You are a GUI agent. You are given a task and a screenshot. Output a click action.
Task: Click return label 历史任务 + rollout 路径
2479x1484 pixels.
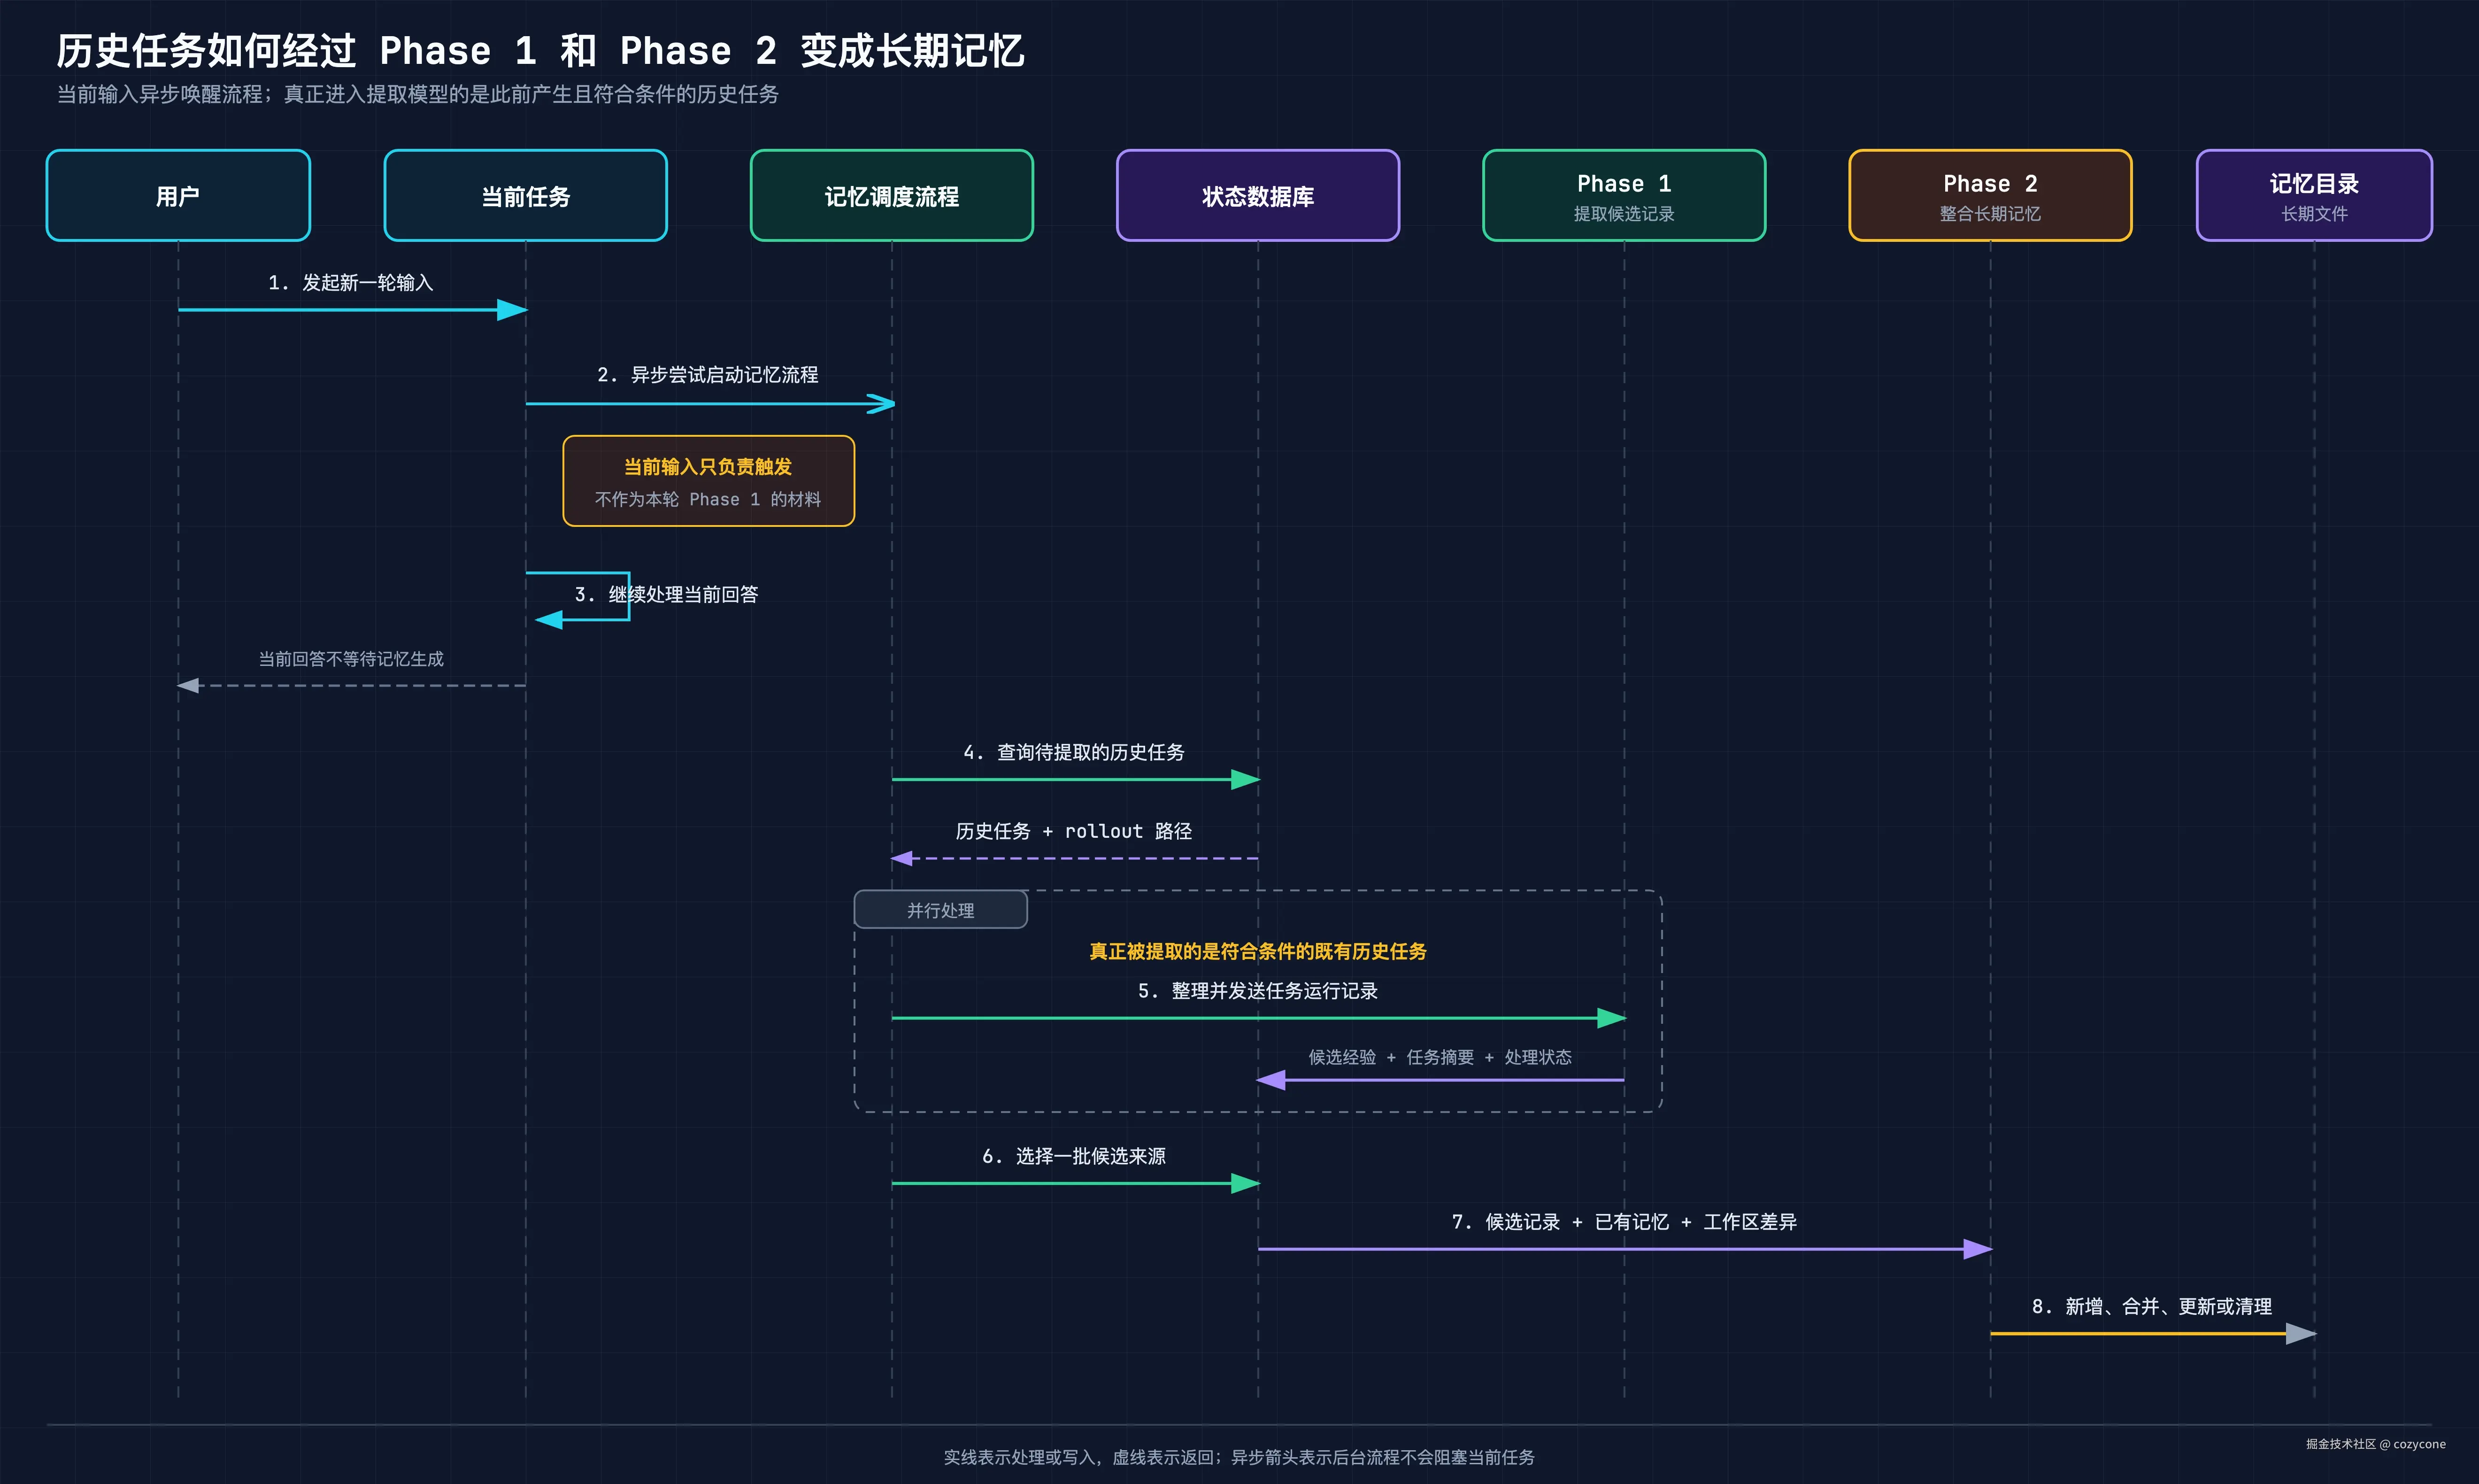click(x=1074, y=831)
